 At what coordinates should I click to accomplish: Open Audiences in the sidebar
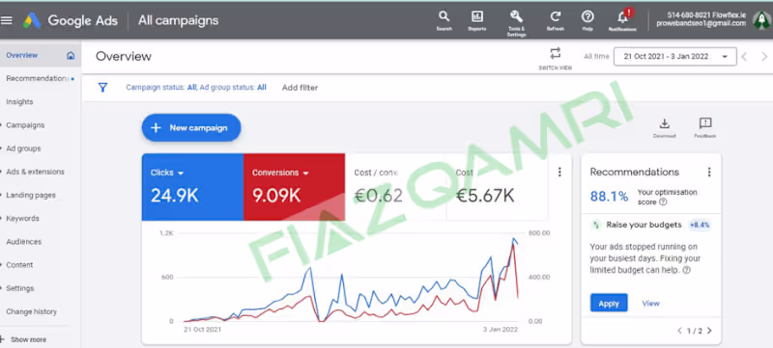(x=23, y=242)
